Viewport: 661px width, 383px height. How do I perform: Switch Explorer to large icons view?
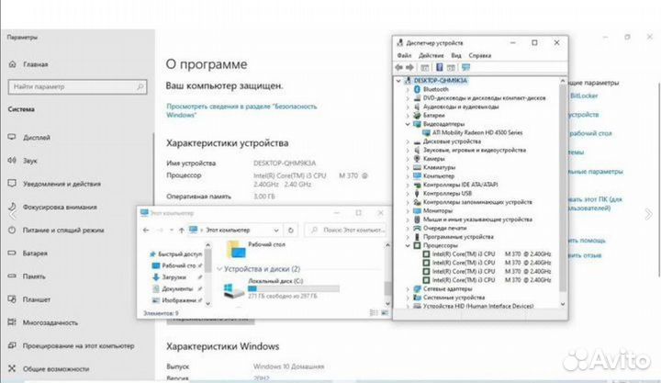click(385, 312)
